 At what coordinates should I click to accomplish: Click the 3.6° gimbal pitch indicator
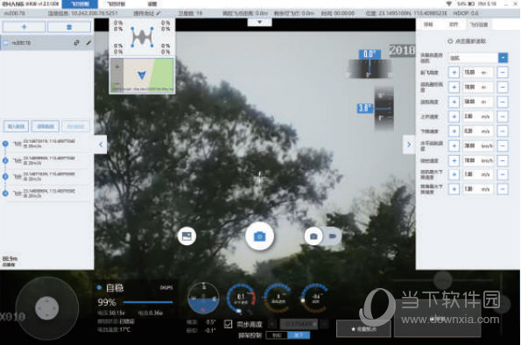point(377,108)
